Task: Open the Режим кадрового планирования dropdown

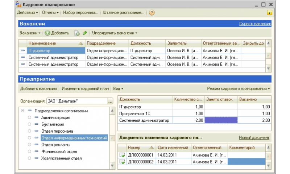Action: tap(239, 88)
